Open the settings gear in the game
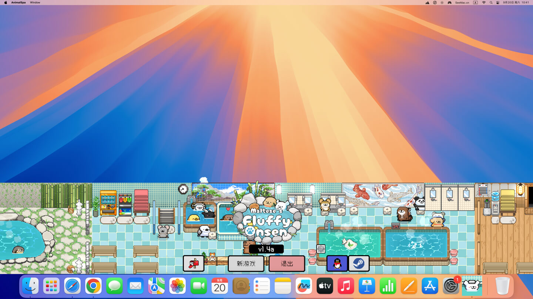The height and width of the screenshot is (299, 533). 321,249
